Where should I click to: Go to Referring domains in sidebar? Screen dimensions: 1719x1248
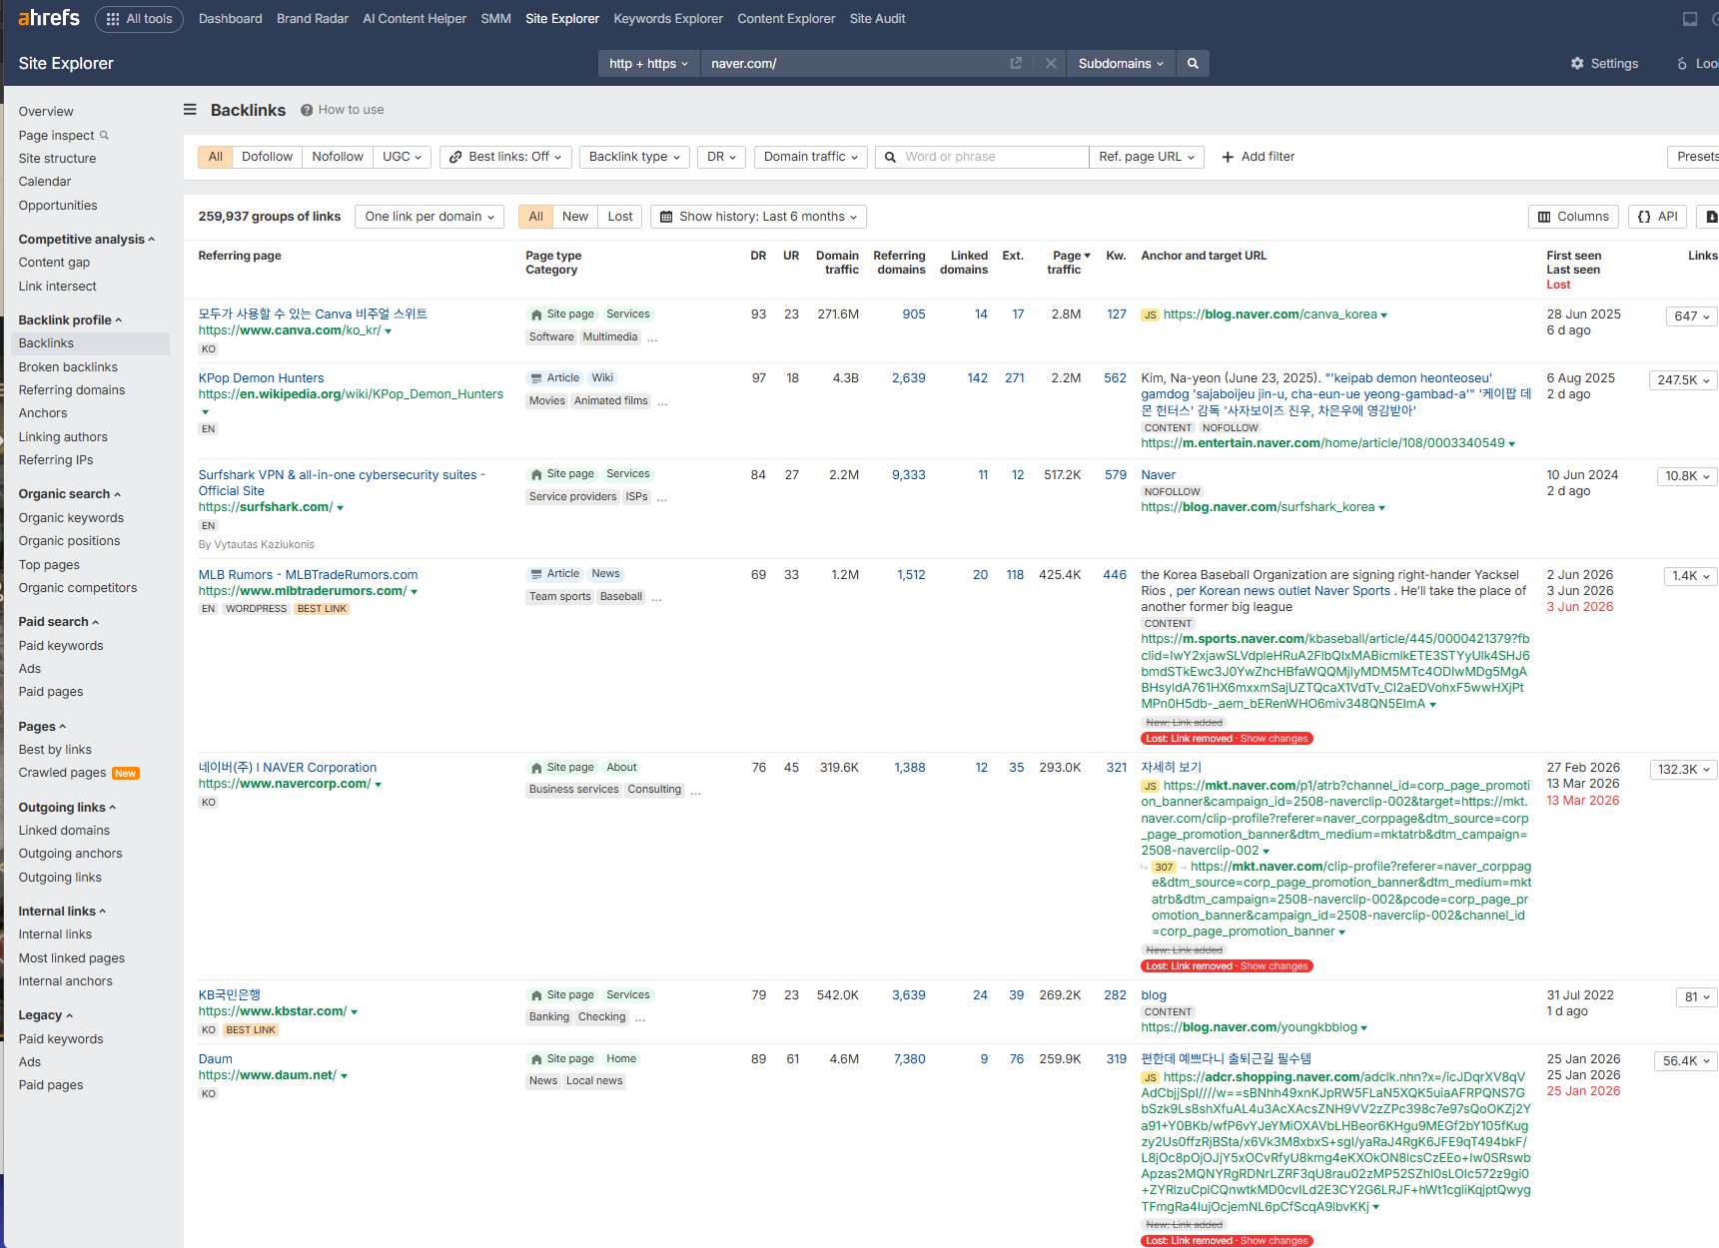tap(72, 390)
